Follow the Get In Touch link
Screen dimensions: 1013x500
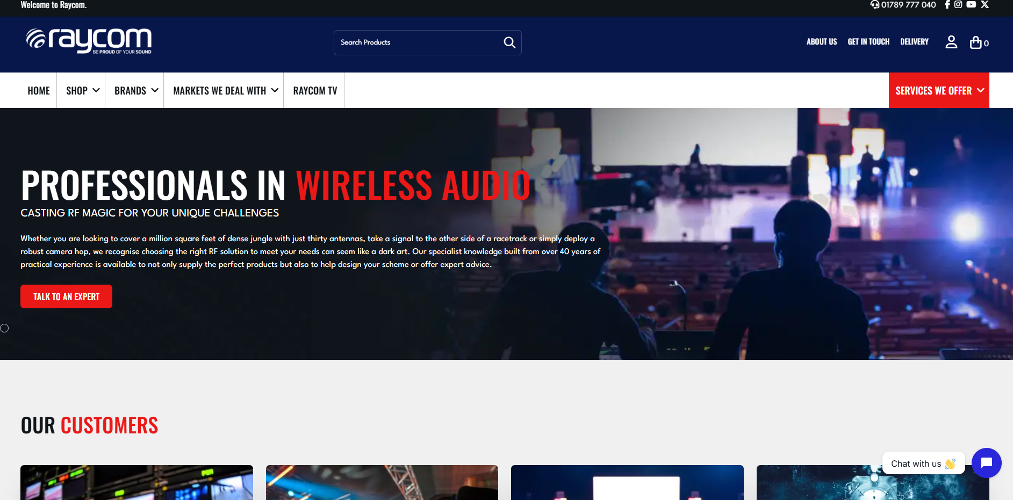[x=868, y=42]
